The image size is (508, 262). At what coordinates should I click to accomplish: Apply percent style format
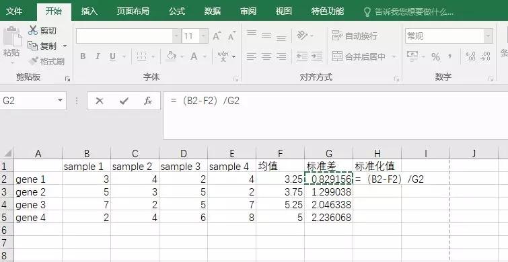tap(435, 57)
